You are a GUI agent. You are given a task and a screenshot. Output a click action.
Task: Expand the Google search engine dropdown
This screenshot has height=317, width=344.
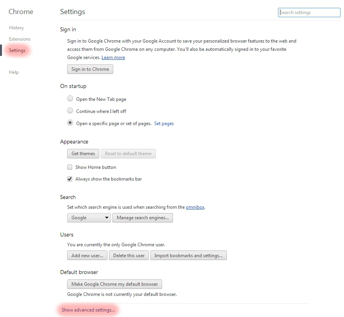[89, 218]
